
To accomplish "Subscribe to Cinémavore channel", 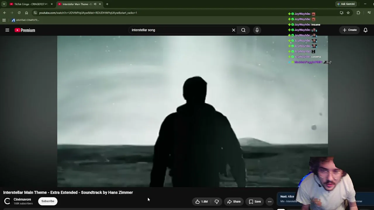I will pos(48,201).
